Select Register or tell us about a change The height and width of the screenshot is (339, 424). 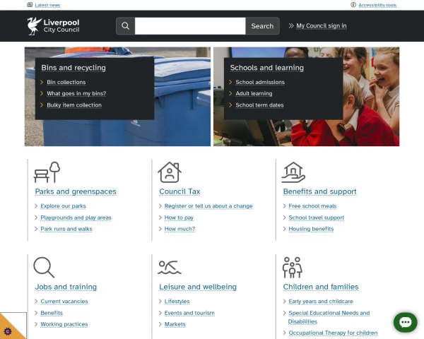208,206
